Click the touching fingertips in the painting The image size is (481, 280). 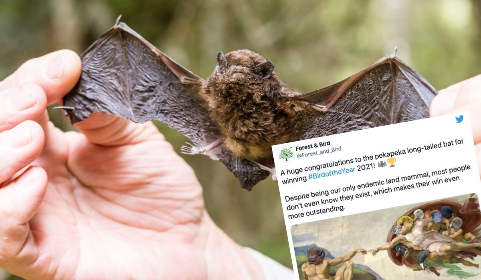pos(368,252)
